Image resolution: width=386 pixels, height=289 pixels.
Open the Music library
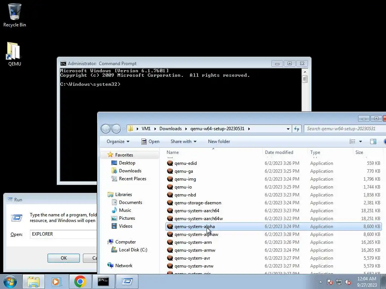pos(125,210)
